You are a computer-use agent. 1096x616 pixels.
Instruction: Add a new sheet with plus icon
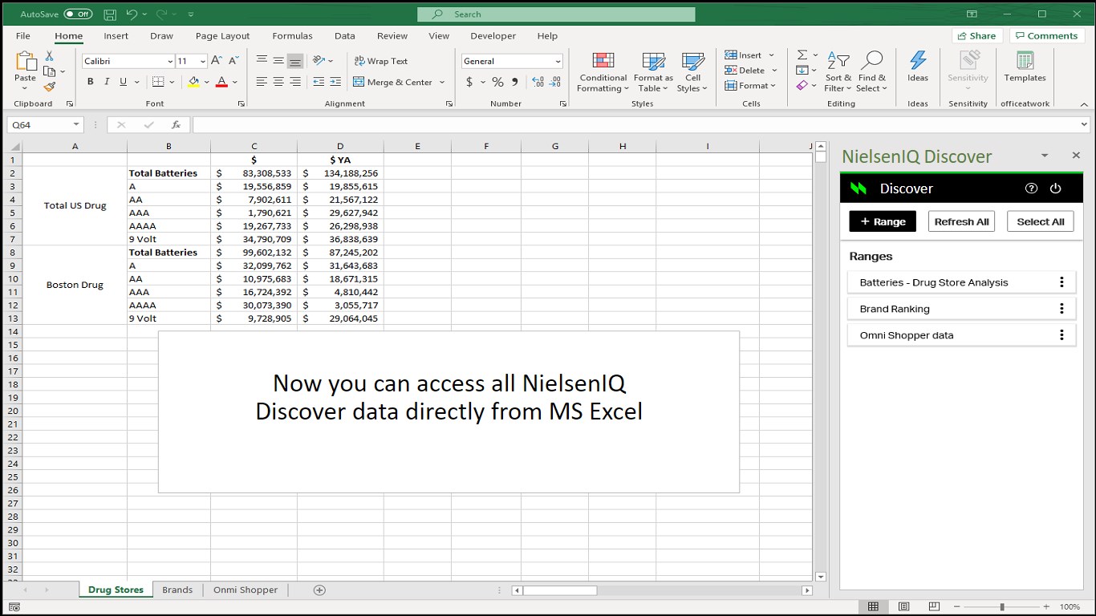319,590
